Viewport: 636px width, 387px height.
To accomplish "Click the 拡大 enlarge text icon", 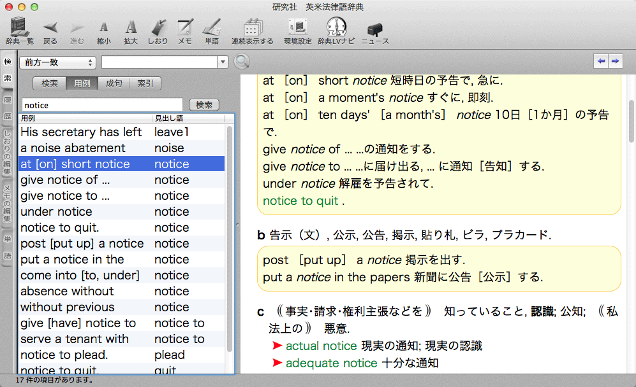I will (x=130, y=28).
